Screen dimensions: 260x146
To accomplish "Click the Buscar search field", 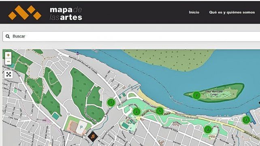I will click(x=131, y=36).
